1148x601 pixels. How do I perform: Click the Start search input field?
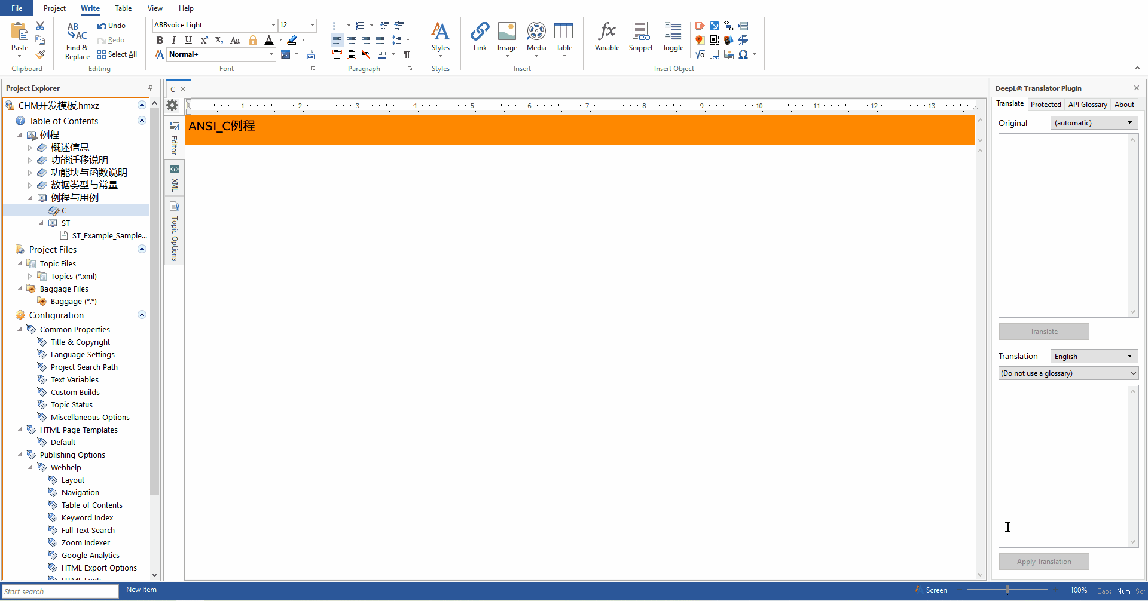click(x=60, y=591)
